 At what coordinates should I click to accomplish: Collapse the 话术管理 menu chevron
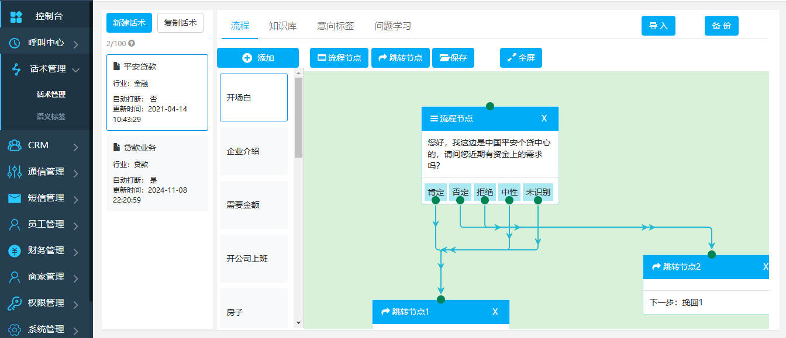[77, 68]
